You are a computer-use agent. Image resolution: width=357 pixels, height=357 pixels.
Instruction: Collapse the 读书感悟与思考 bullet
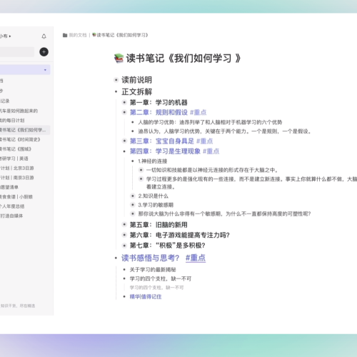pos(116,258)
